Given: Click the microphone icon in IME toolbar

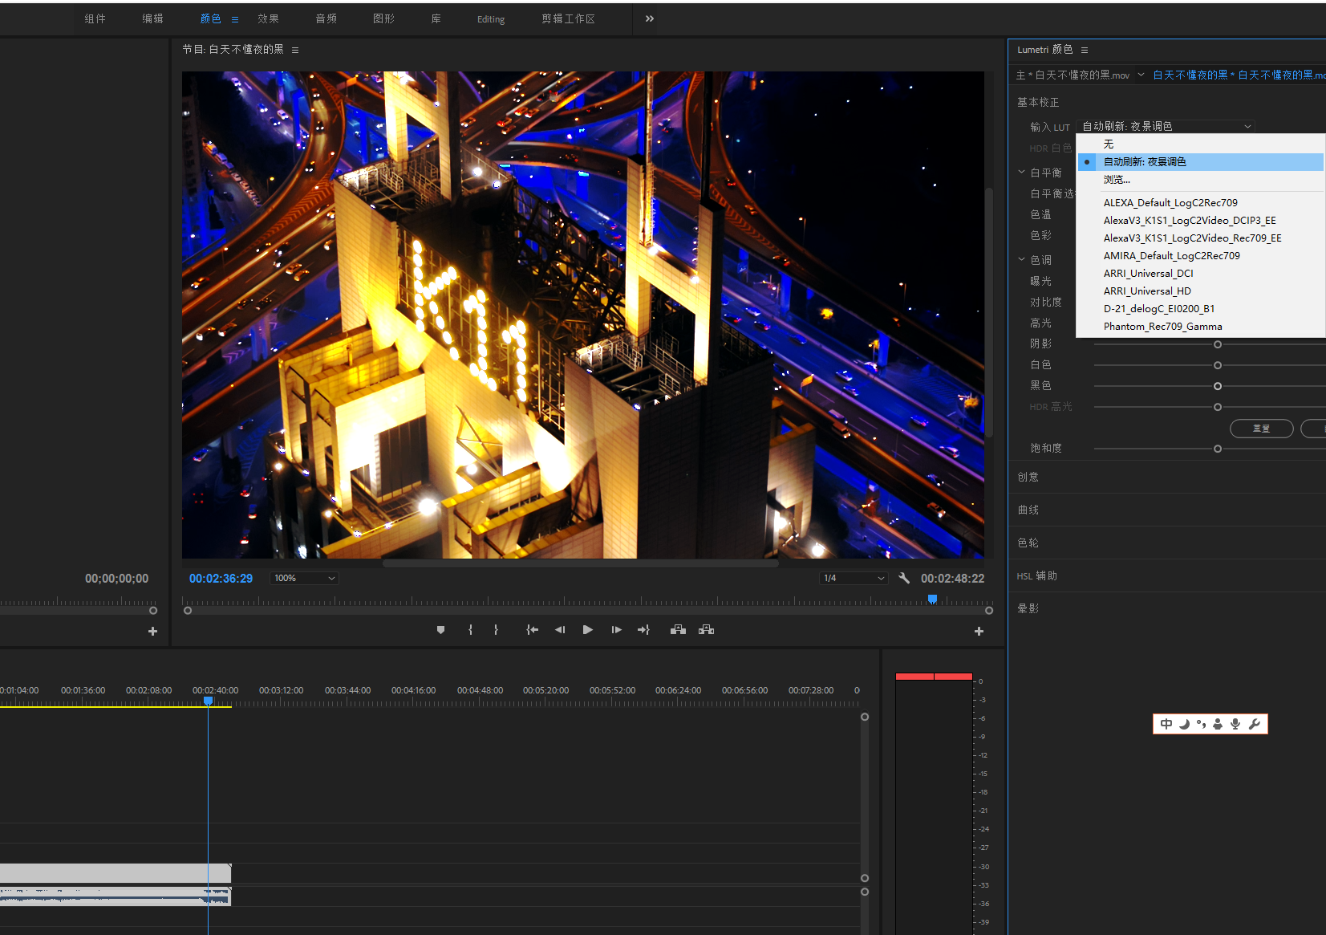Looking at the screenshot, I should pyautogui.click(x=1235, y=724).
